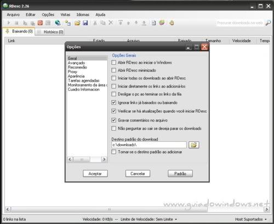This screenshot has width=274, height=224.
Task: Open the Vistas menu
Action: [x=65, y=15]
